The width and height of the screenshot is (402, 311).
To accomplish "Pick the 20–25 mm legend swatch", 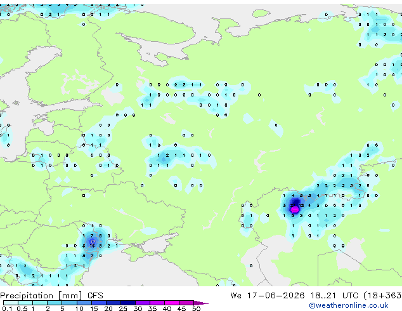I will pos(113,303).
